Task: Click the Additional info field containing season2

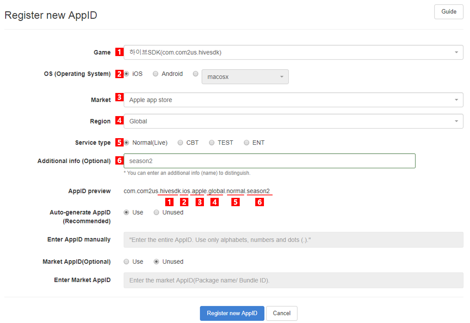Action: [x=269, y=161]
